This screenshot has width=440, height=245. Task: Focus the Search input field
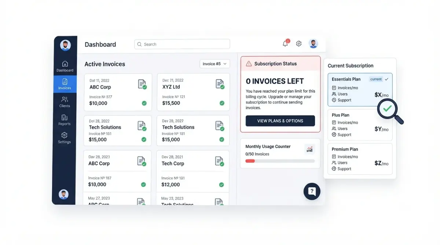pos(182,44)
